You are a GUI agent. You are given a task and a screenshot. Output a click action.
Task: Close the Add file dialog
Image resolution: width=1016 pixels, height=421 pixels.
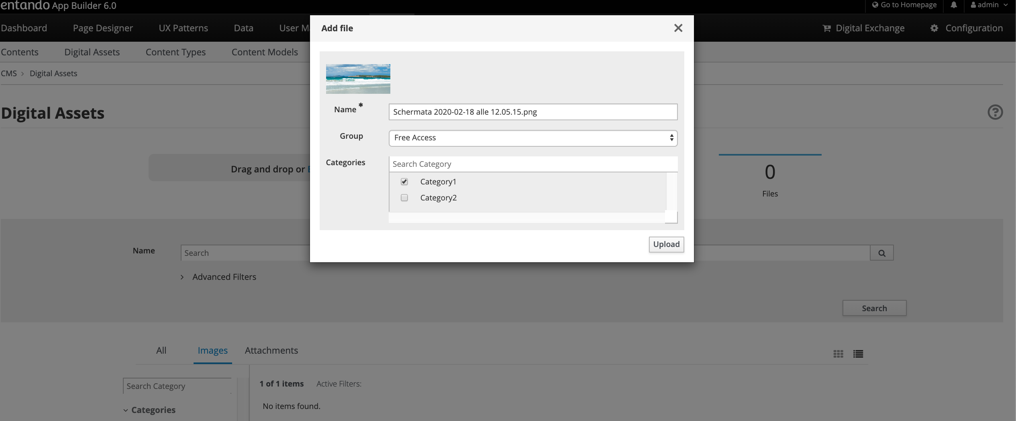(678, 28)
